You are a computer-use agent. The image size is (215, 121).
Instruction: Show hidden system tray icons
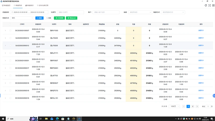coord(176,119)
